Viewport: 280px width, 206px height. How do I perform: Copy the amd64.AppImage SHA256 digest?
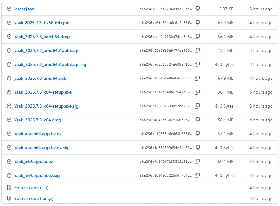click(x=197, y=51)
